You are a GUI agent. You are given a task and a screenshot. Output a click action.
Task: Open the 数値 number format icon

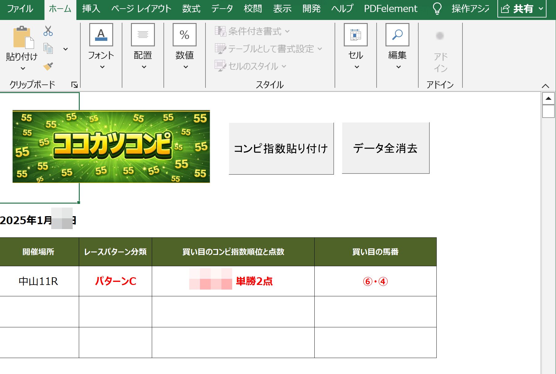pyautogui.click(x=184, y=35)
